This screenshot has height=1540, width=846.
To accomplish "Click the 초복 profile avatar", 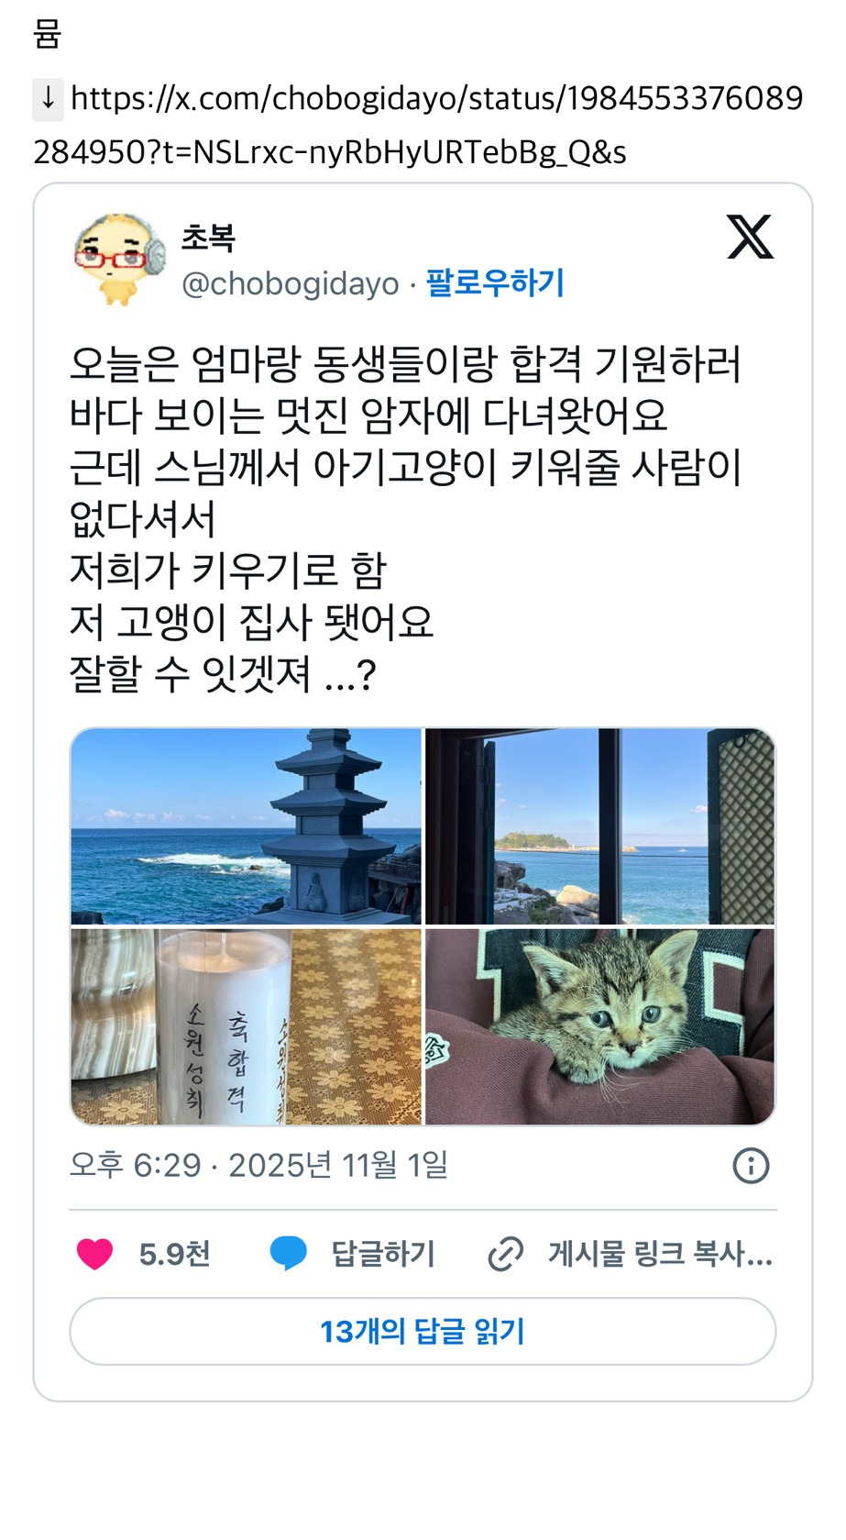I will [x=119, y=260].
